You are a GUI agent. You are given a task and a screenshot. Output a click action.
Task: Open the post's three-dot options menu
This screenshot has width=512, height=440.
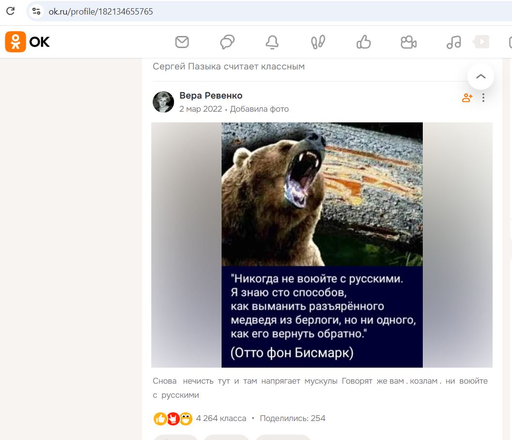tap(483, 98)
